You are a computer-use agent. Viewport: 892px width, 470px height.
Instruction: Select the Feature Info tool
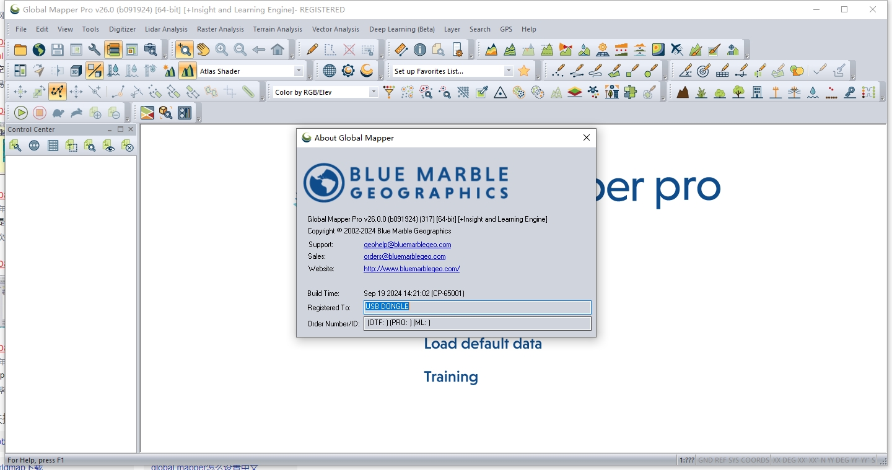(x=420, y=50)
